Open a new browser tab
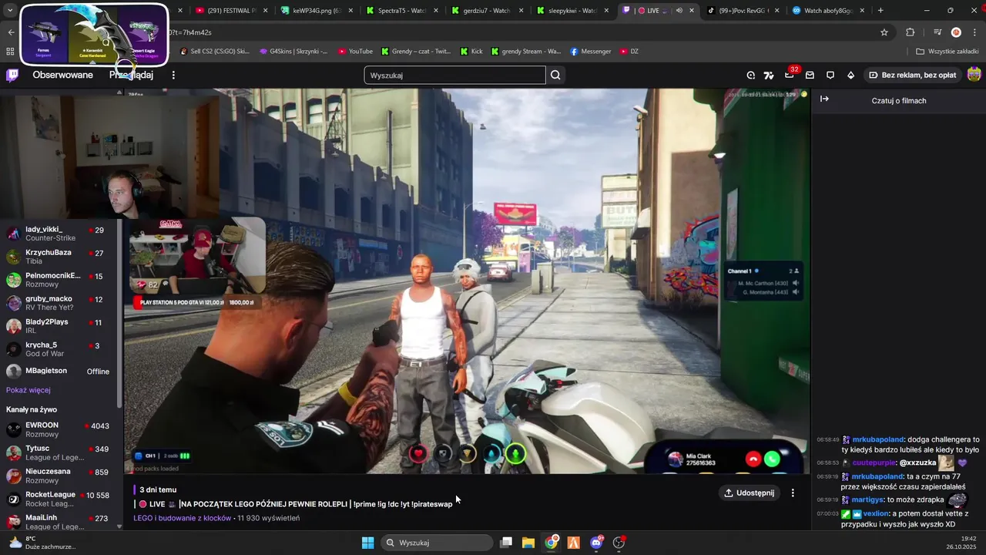 coord(880,10)
